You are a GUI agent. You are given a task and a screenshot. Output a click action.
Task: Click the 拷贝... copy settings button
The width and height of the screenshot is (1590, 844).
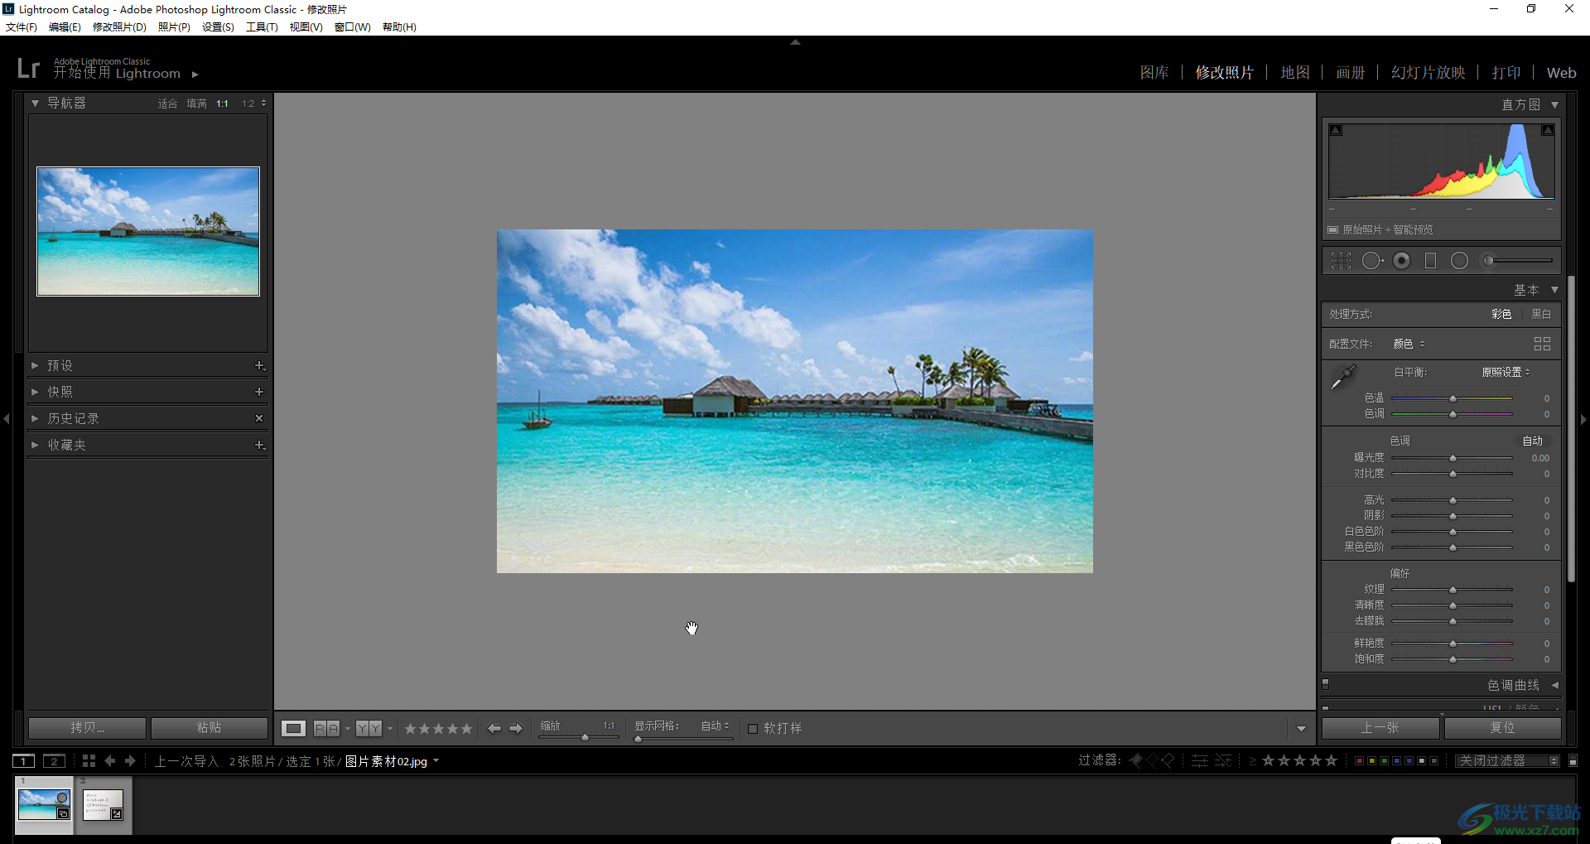(87, 727)
